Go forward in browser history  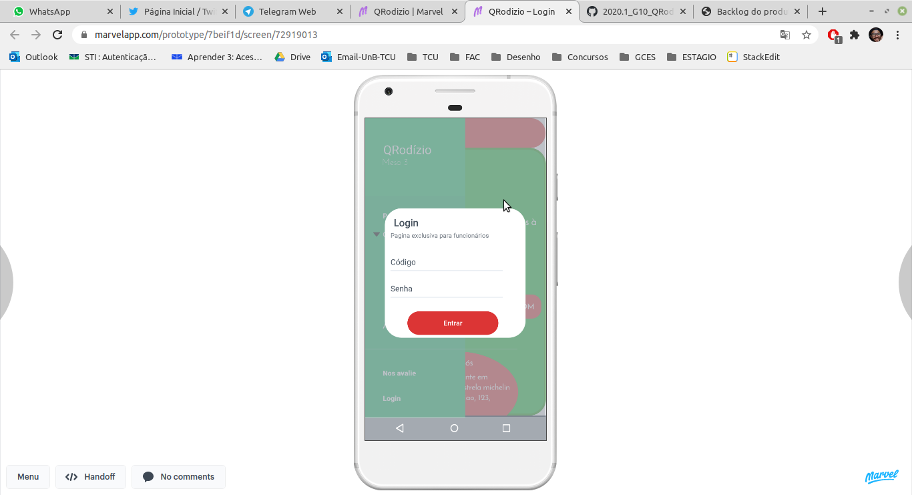pyautogui.click(x=36, y=35)
